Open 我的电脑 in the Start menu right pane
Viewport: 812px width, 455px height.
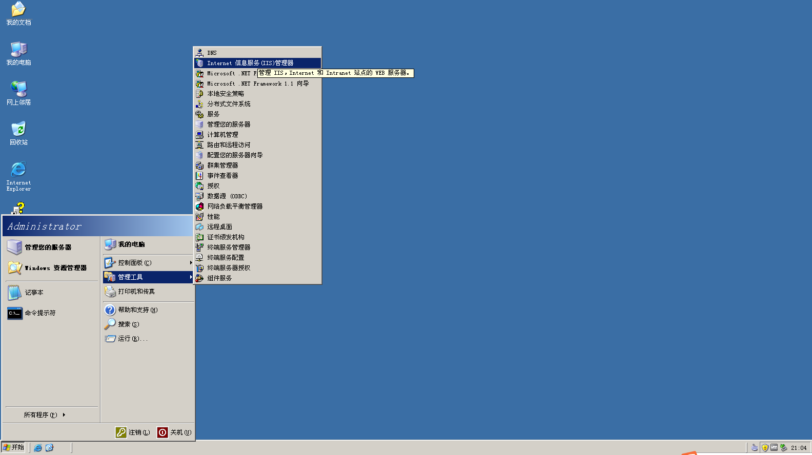pos(148,244)
